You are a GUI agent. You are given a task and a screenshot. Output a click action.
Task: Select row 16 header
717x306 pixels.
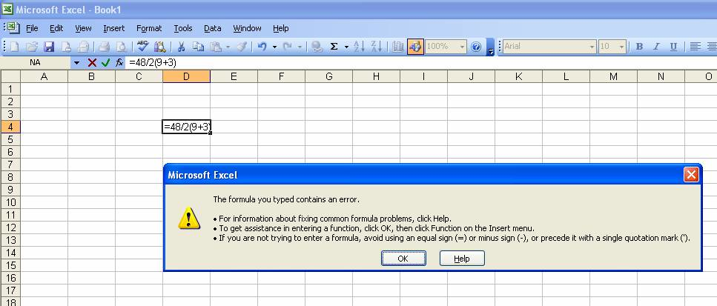click(x=10, y=278)
